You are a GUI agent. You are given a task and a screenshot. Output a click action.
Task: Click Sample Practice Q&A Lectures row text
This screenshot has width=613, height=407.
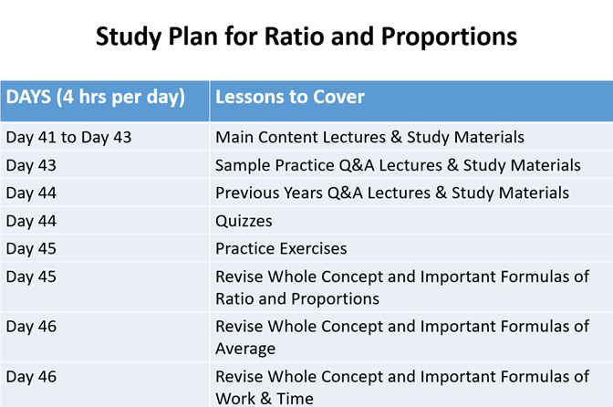pyautogui.click(x=398, y=165)
